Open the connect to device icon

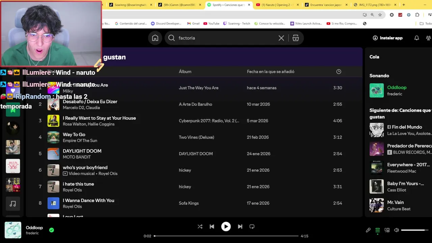point(387,230)
